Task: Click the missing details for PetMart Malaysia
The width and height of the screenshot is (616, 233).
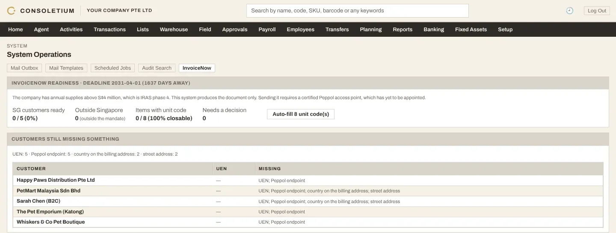Action: point(329,191)
